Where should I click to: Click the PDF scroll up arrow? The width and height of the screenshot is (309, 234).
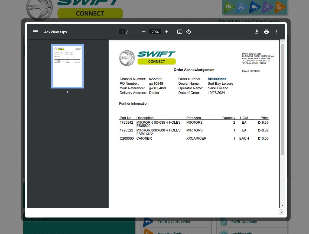tap(282, 42)
